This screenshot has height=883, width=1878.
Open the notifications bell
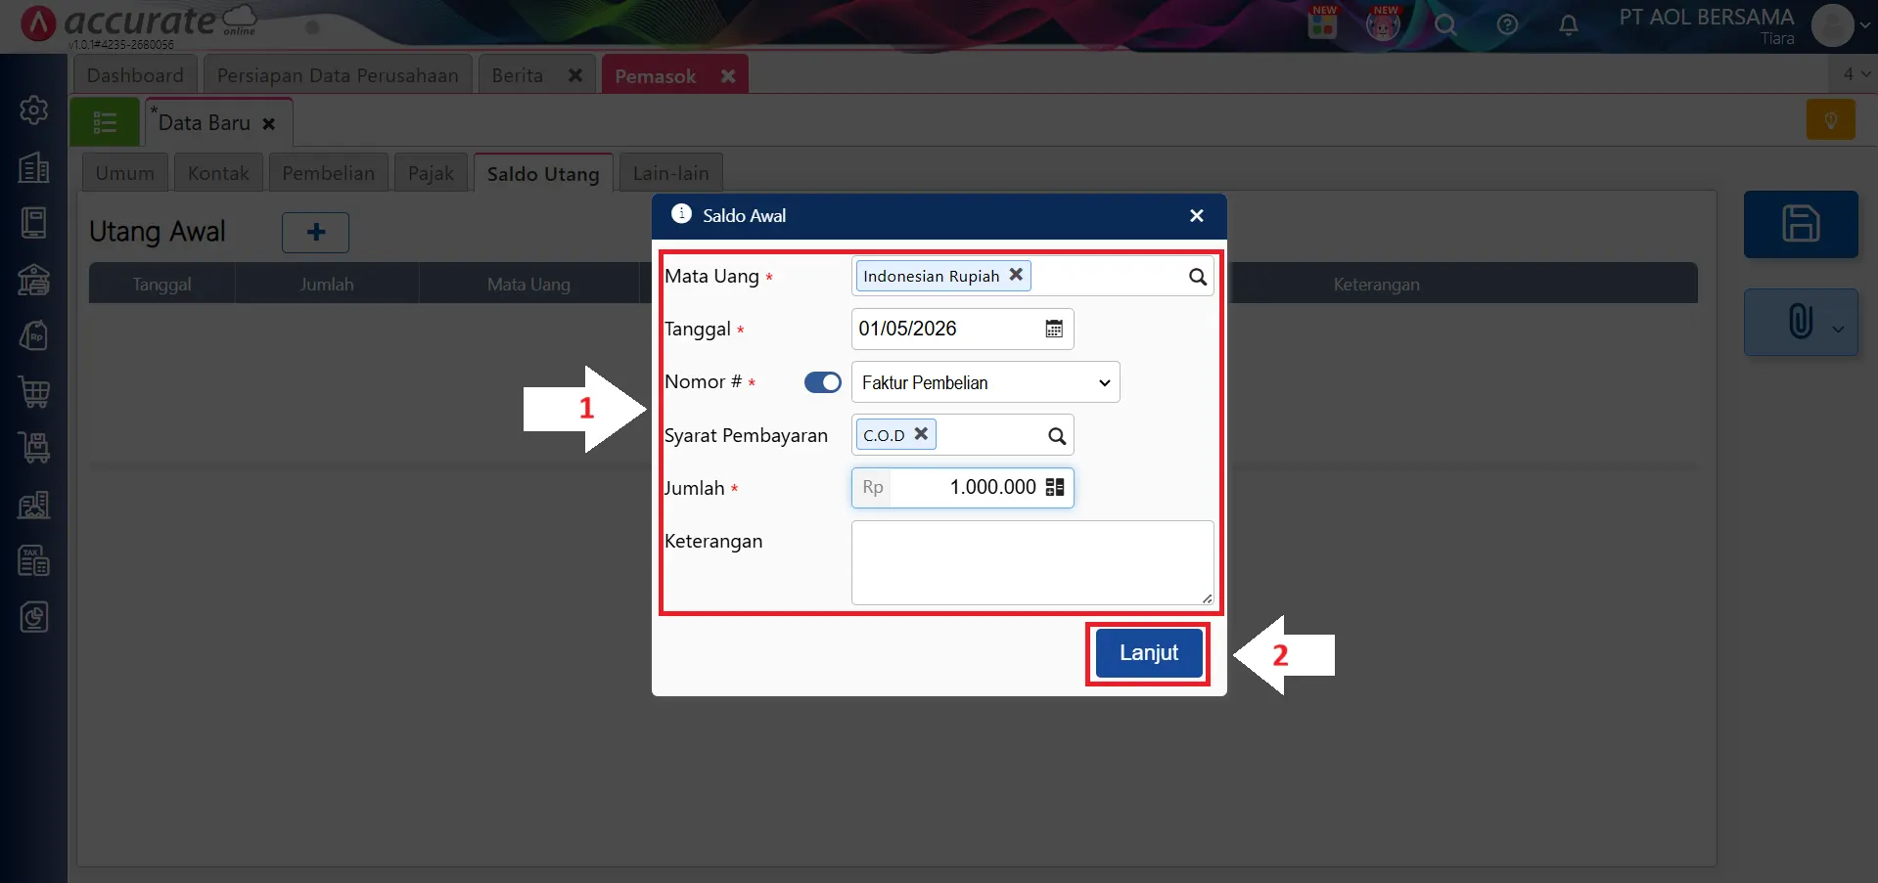click(x=1568, y=25)
